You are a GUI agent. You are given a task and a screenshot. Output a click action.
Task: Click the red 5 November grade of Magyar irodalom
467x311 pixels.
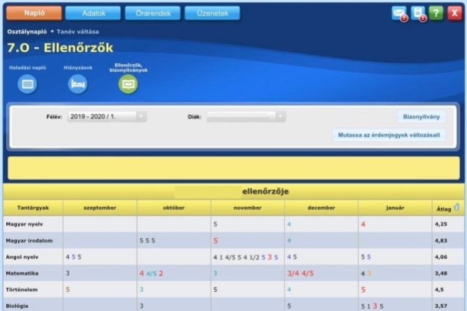pyautogui.click(x=215, y=241)
